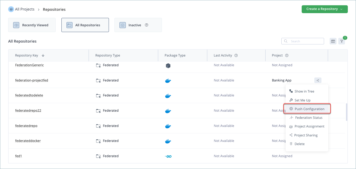The height and width of the screenshot is (169, 356).
Task: Open the fed1 repository
Action: tap(18, 156)
